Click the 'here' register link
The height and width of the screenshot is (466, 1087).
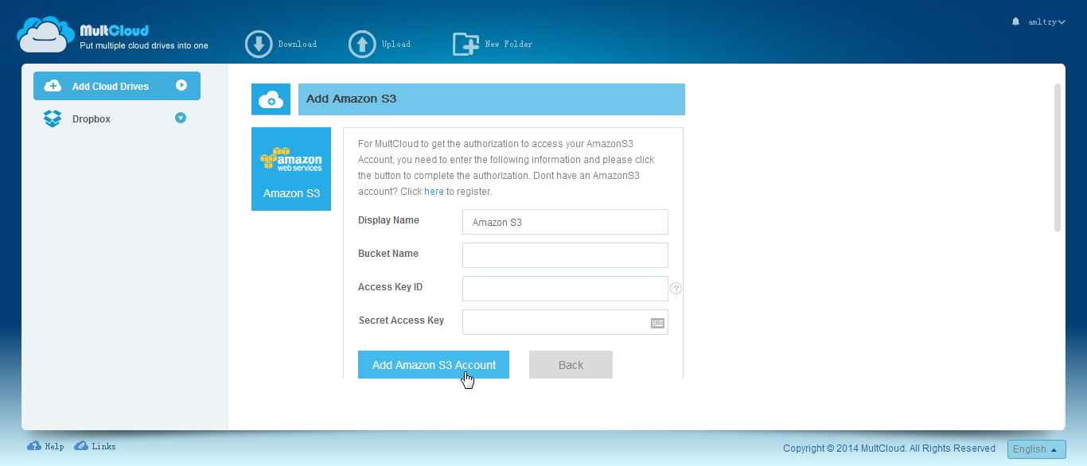click(x=434, y=192)
